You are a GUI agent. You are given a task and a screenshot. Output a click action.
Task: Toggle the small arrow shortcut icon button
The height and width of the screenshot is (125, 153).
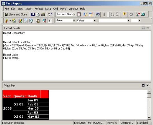pos(50,21)
